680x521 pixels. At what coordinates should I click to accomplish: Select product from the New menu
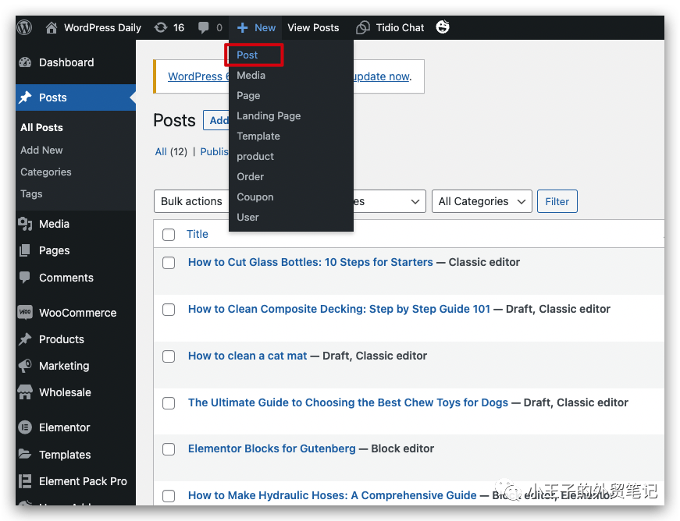click(x=255, y=156)
